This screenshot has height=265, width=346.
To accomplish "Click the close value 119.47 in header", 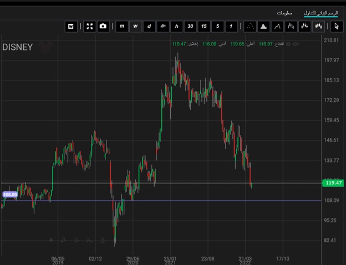I will tap(179, 44).
